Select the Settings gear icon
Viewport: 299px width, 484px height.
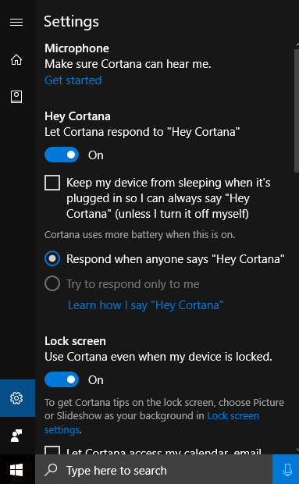[16, 398]
